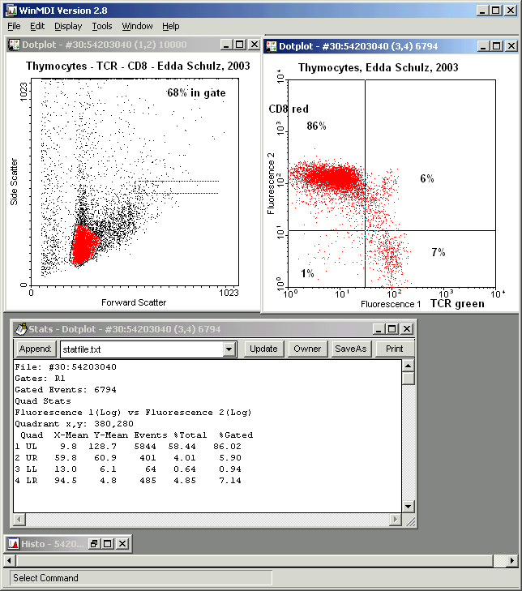Screen dimensions: 522x591
Task: Open the File menu
Action: (14, 26)
